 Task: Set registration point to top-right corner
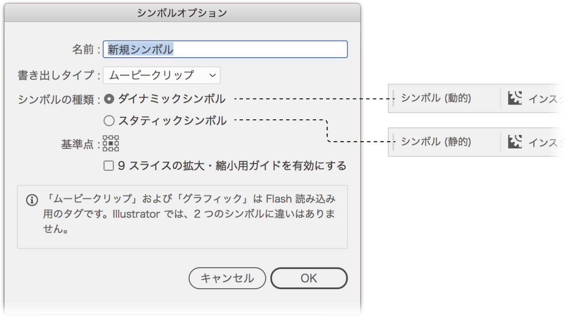point(117,138)
